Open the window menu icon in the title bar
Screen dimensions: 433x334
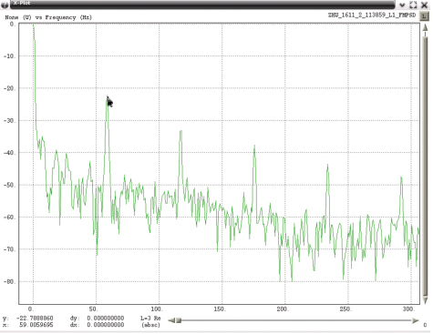5,5
